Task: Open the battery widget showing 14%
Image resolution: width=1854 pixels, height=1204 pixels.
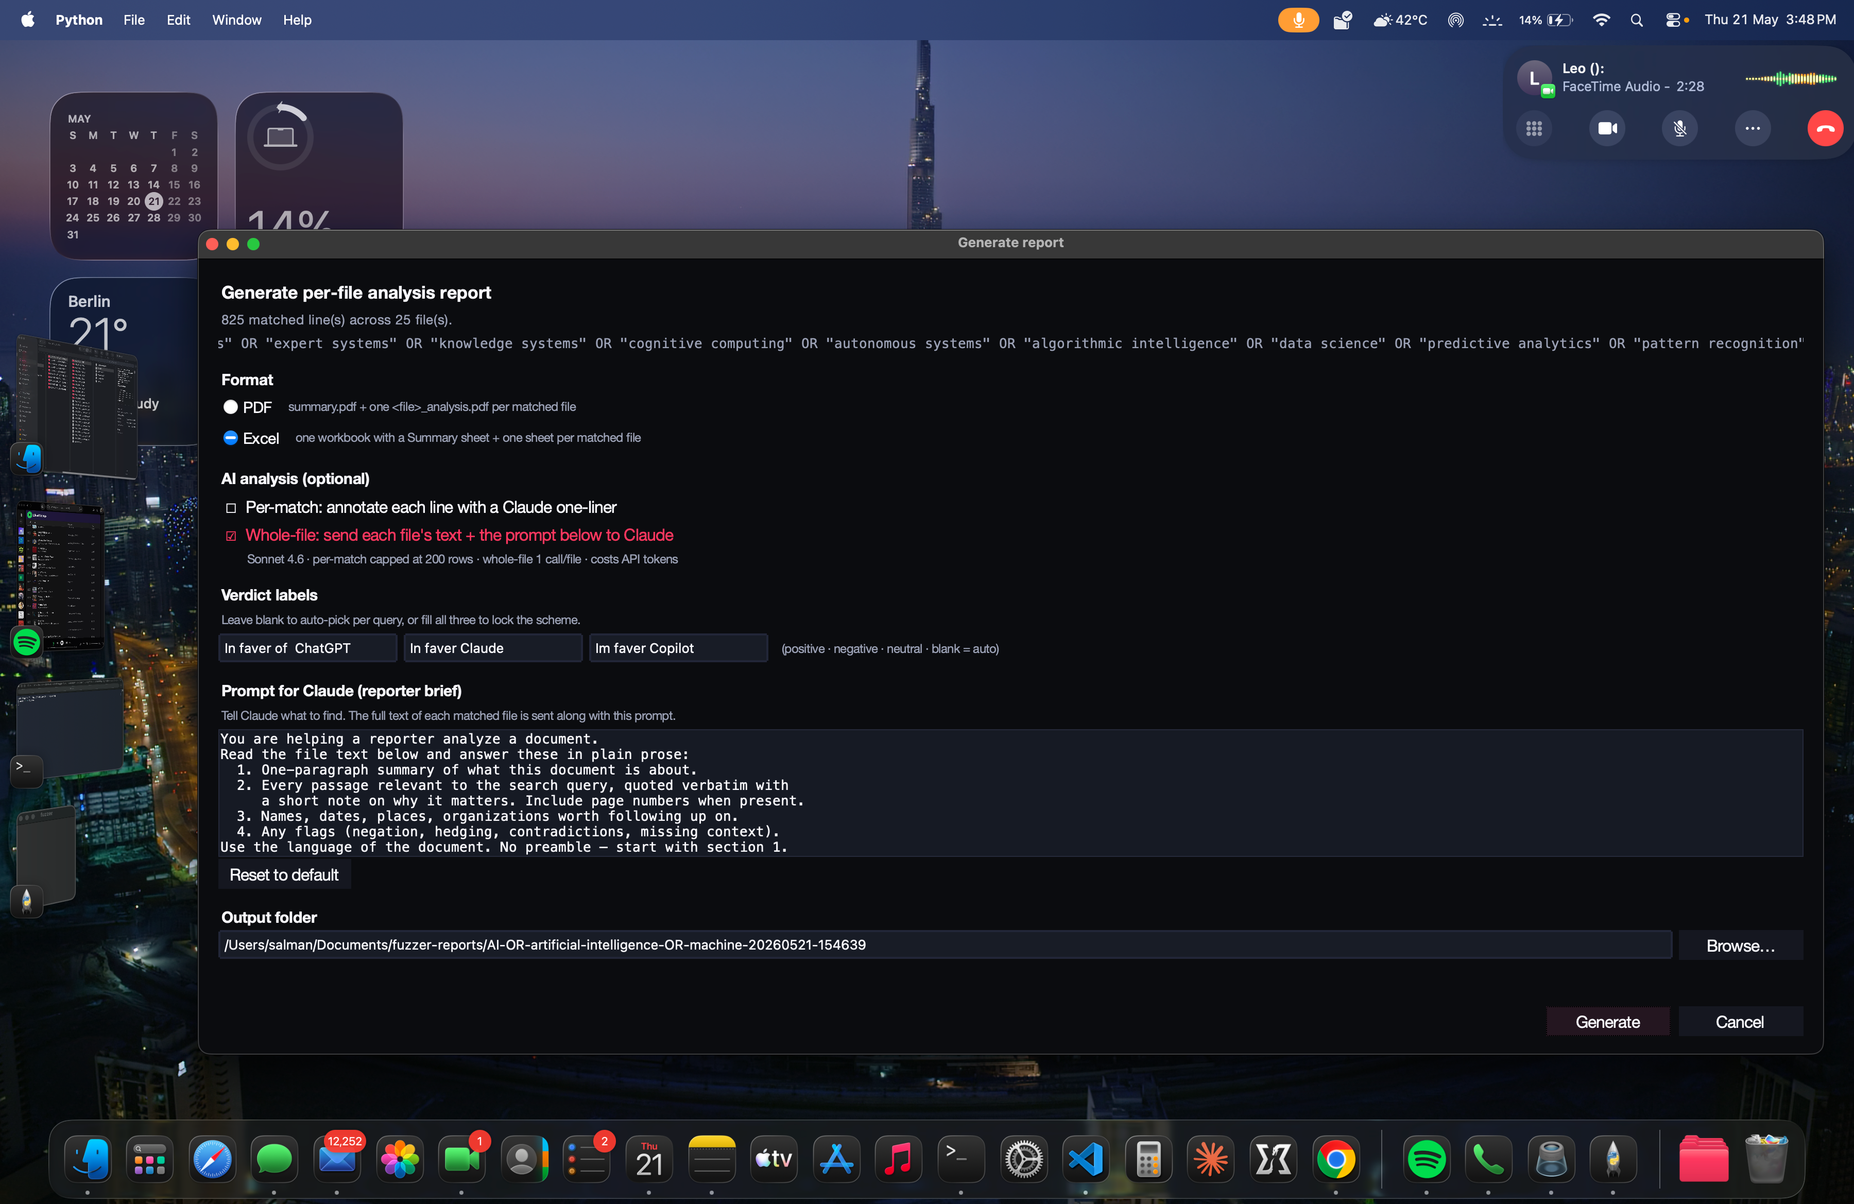Action: click(x=319, y=161)
